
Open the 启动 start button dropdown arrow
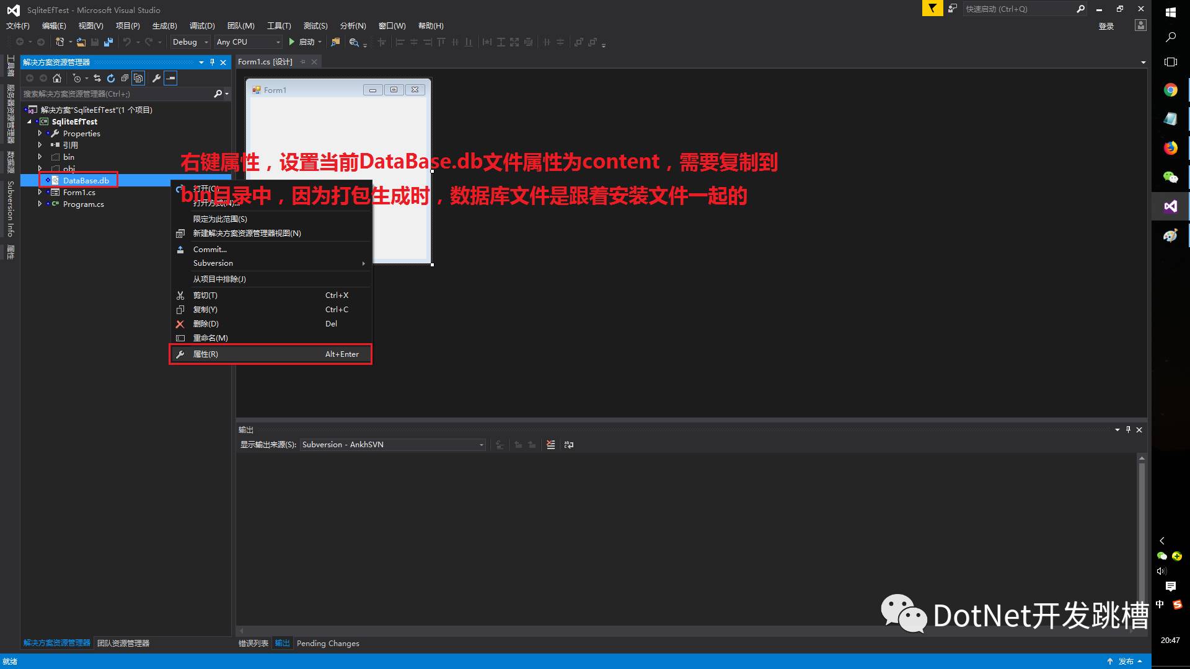click(x=320, y=42)
